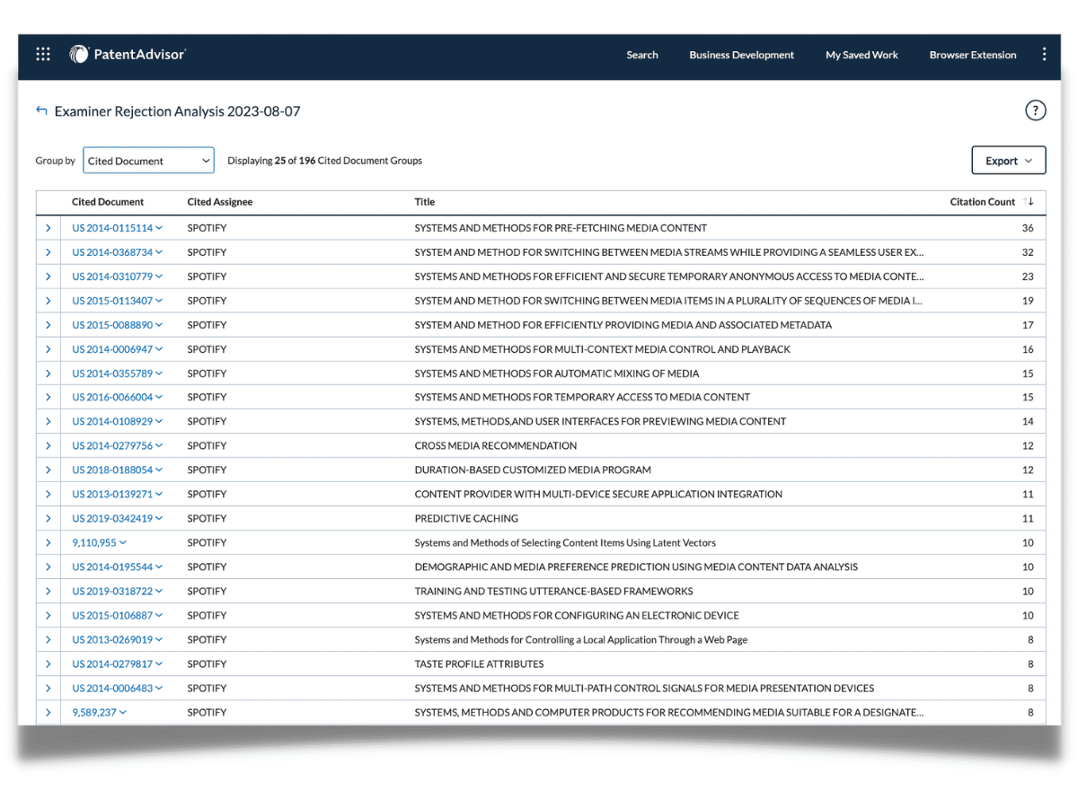Open cited document US 2015-0088890 link
Screen dimensions: 1078x808
tap(112, 325)
